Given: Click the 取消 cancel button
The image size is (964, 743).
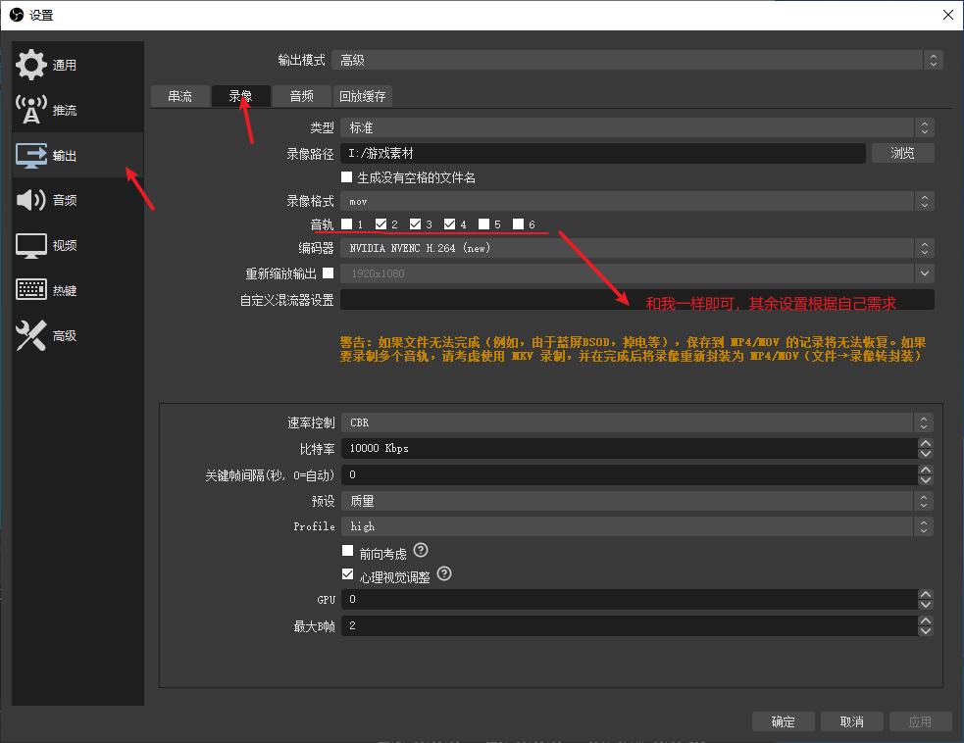Looking at the screenshot, I should pyautogui.click(x=851, y=721).
